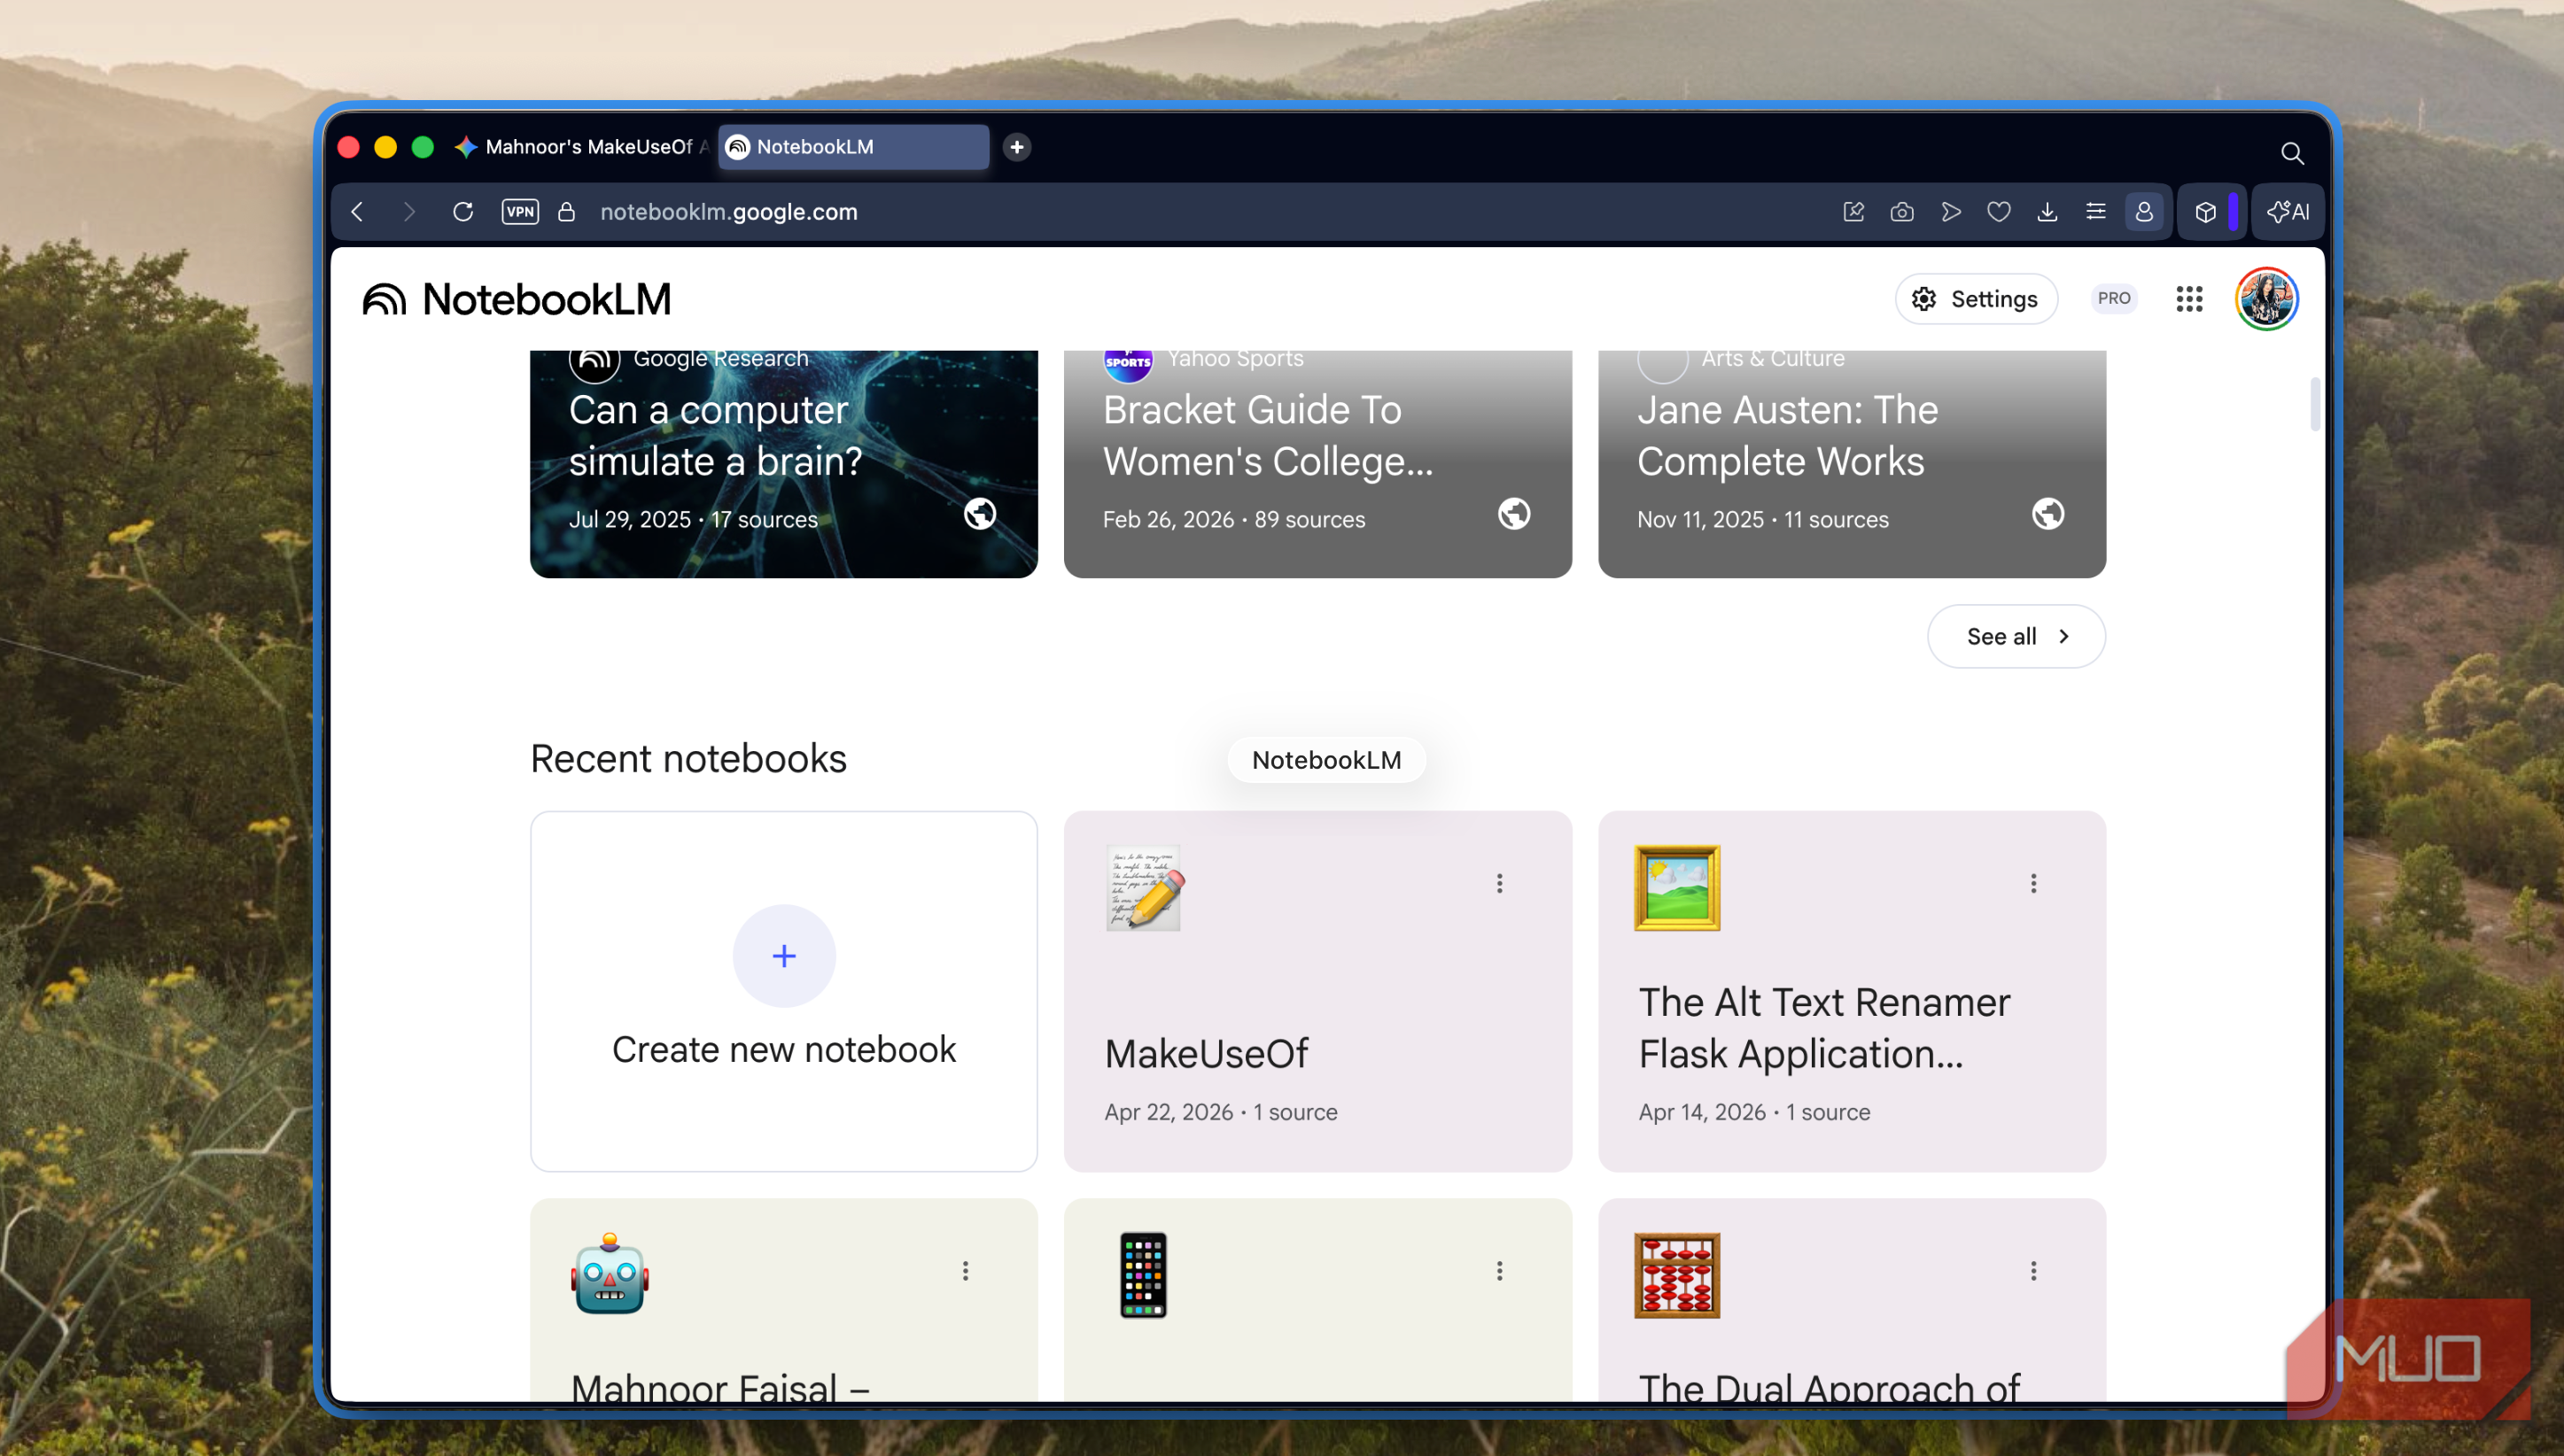
Task: Select the NotebookLM browser tab
Action: 853,147
